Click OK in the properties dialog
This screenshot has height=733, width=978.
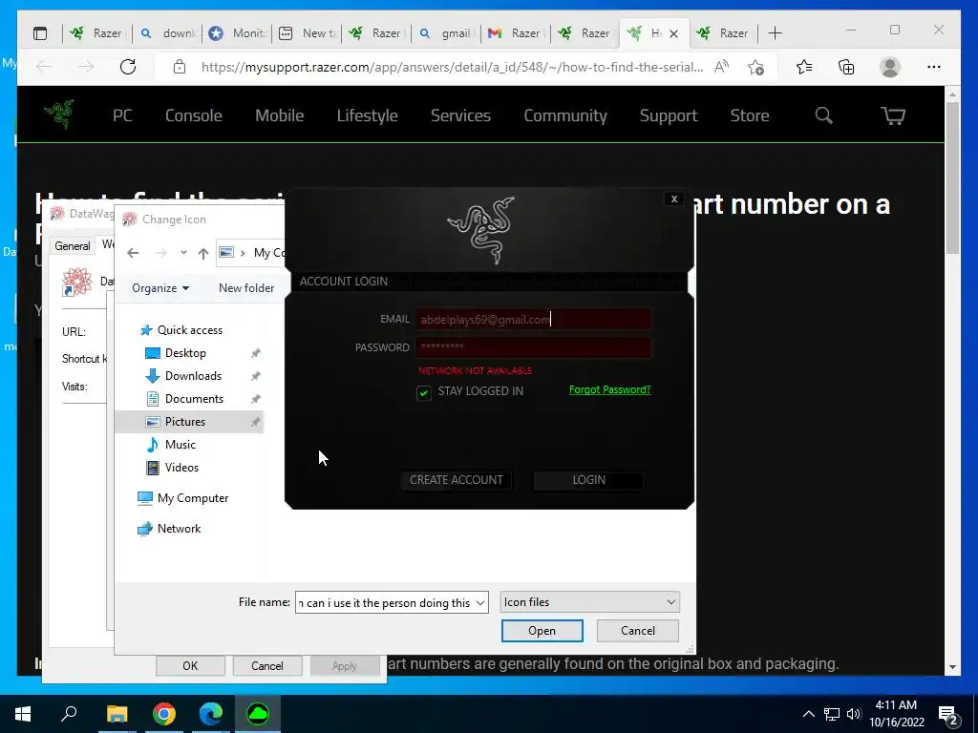pos(190,665)
